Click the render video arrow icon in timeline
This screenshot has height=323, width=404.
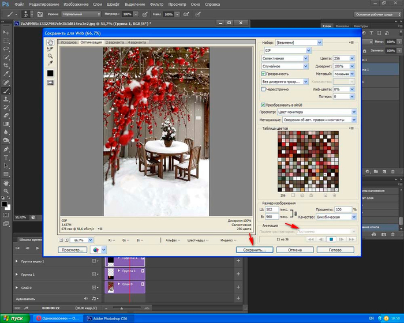pos(27,308)
